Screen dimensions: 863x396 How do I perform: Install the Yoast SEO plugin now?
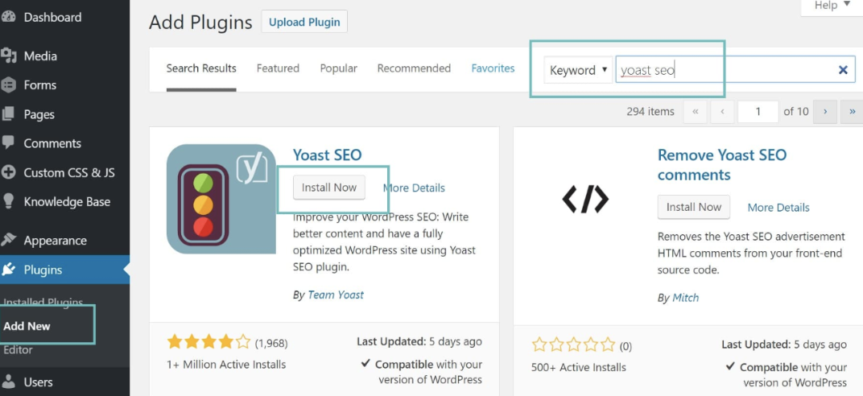pos(328,188)
